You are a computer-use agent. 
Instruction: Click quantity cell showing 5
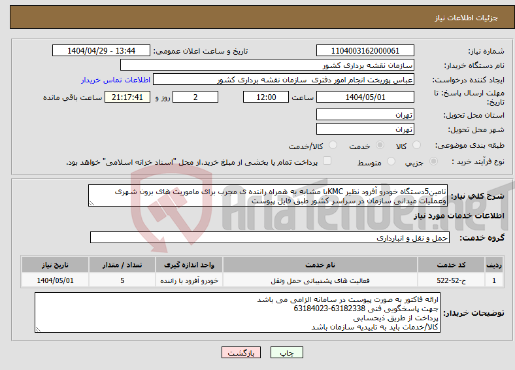[x=122, y=280]
